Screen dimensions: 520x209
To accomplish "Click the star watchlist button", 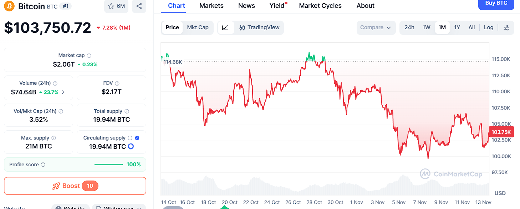I will pos(116,6).
